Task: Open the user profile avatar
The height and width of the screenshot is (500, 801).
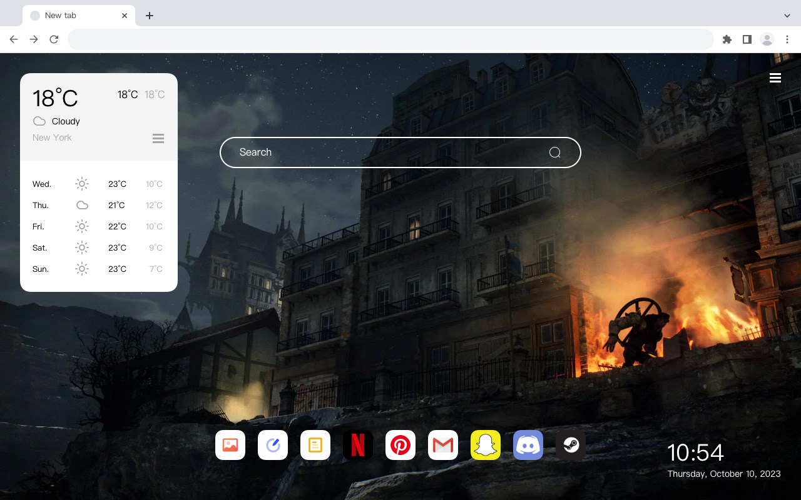Action: (x=767, y=39)
